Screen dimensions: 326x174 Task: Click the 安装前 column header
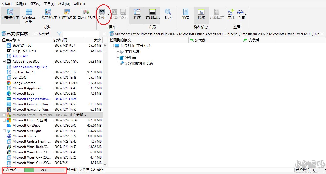(x=215, y=40)
